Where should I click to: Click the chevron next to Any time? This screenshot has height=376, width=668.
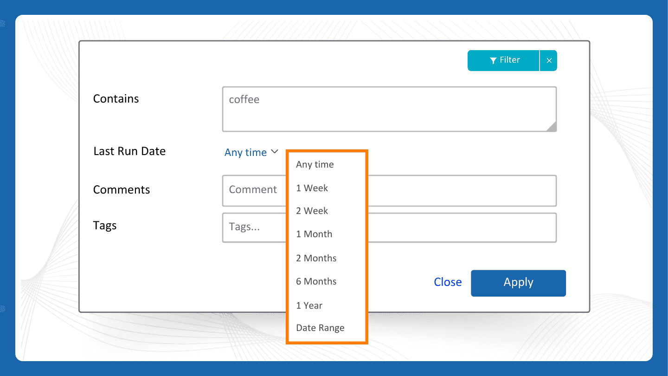[274, 151]
